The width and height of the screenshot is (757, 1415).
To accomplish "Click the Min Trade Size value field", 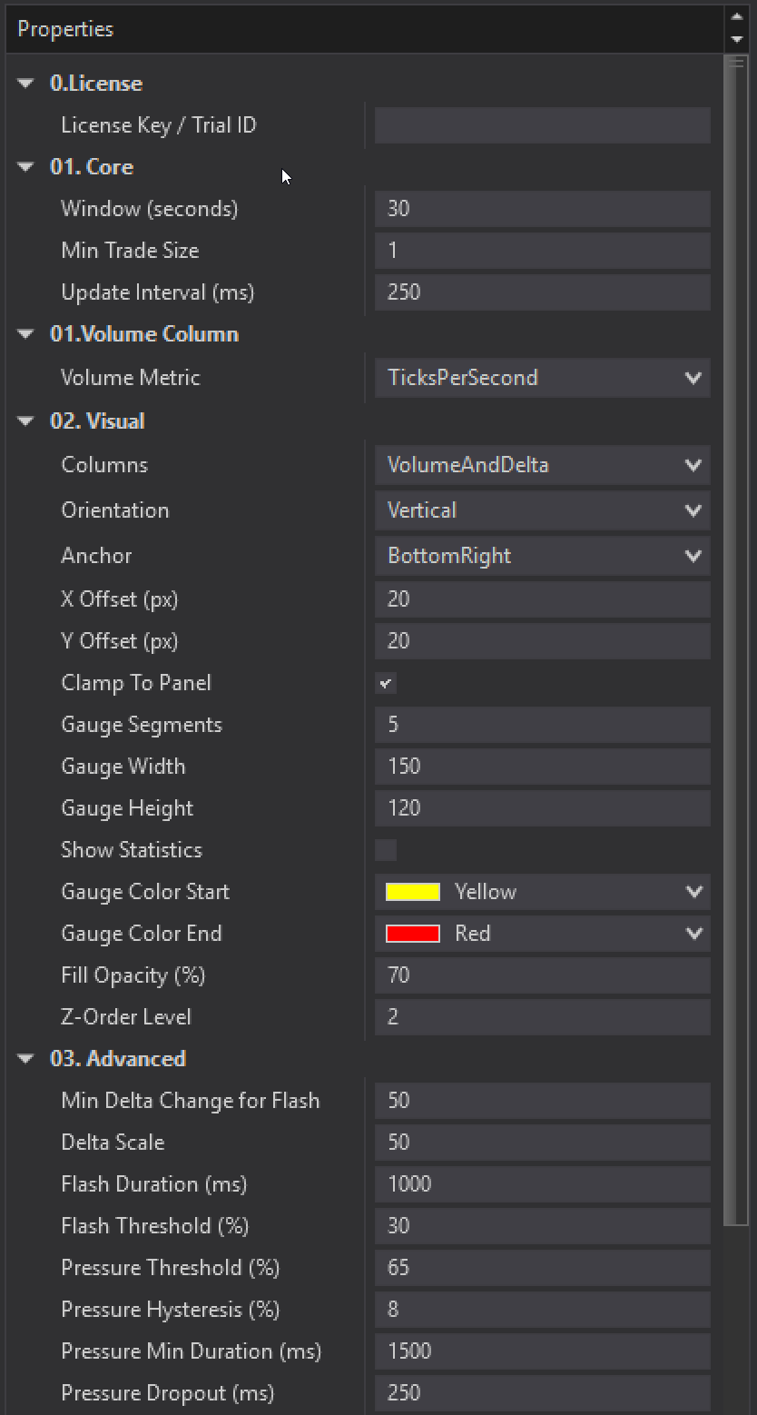I will [542, 251].
